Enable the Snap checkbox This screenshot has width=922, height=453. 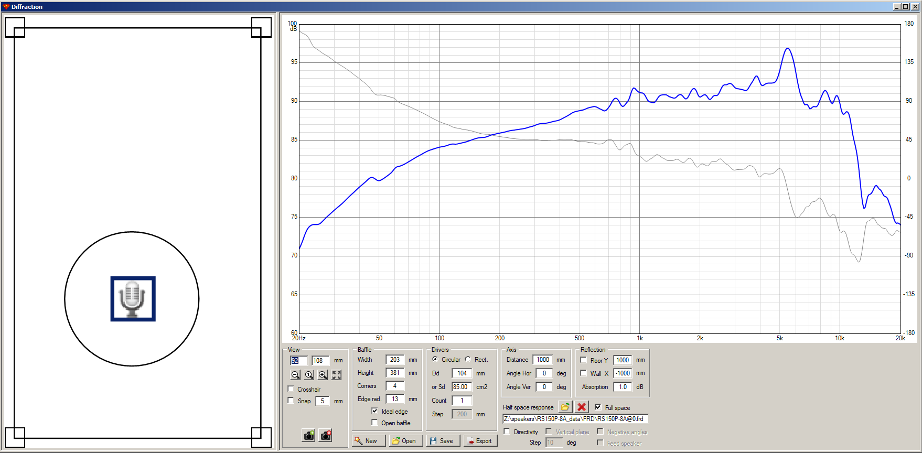291,401
